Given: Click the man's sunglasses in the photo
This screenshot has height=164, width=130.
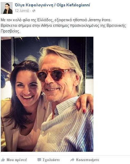Looking at the screenshot, I should pos(55,75).
